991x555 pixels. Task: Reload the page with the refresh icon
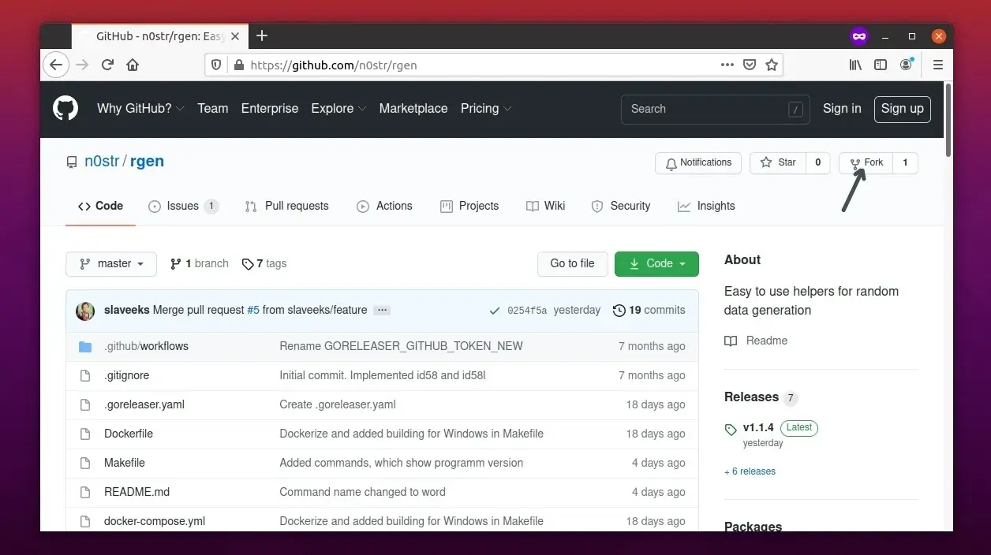click(x=107, y=65)
